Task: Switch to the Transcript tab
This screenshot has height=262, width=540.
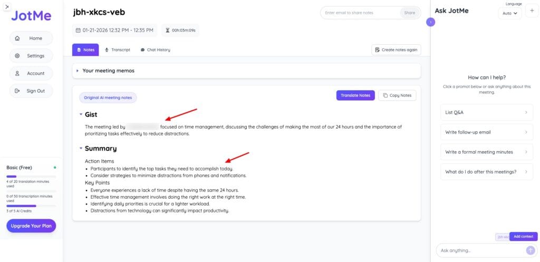Action: tap(118, 50)
